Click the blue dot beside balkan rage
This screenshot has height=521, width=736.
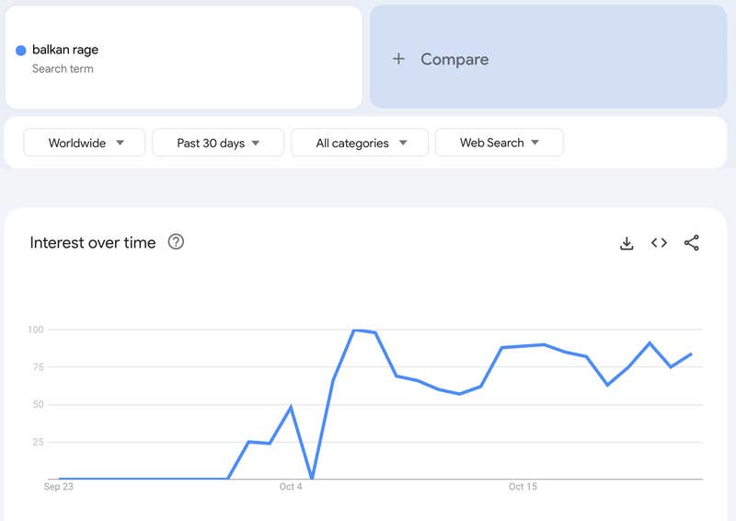point(20,51)
